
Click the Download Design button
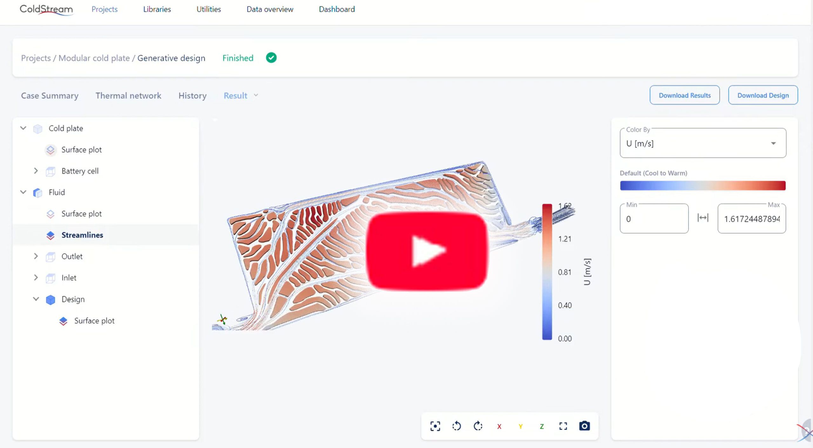coord(763,95)
